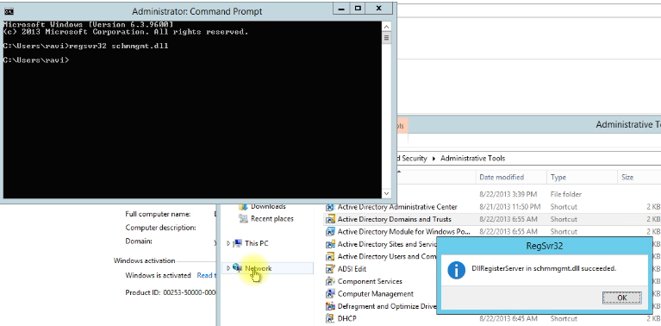
Task: Click the RegSvr32 dialog title bar
Action: [545, 246]
